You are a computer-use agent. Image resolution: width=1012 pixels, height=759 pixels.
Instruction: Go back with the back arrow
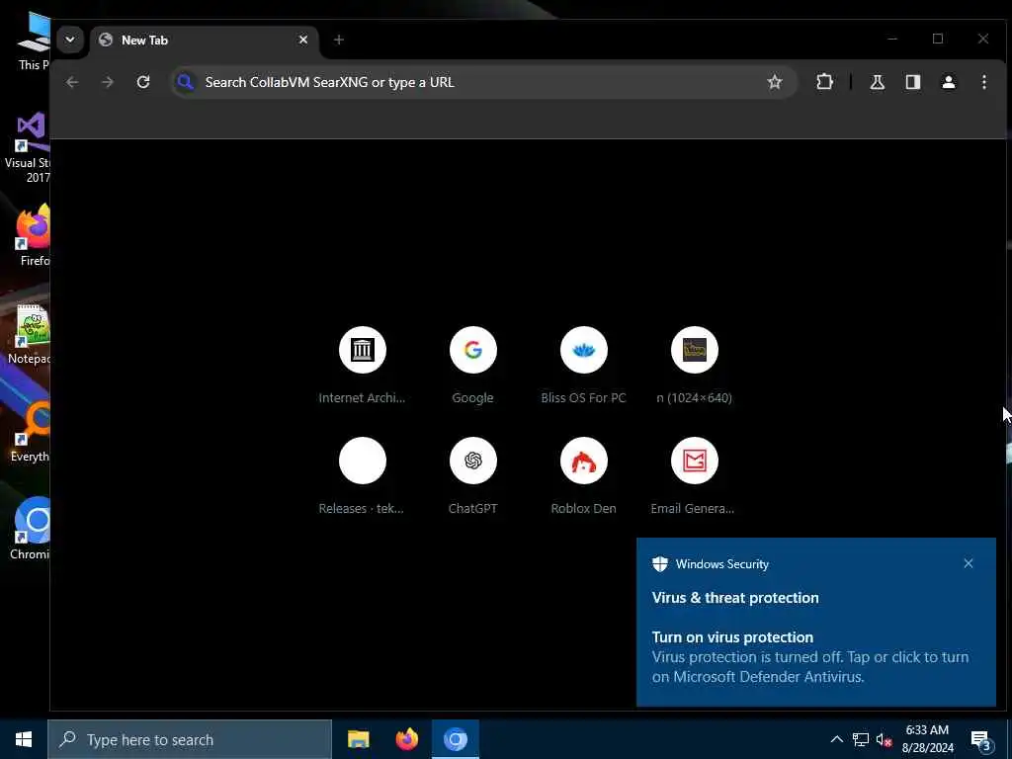coord(72,82)
